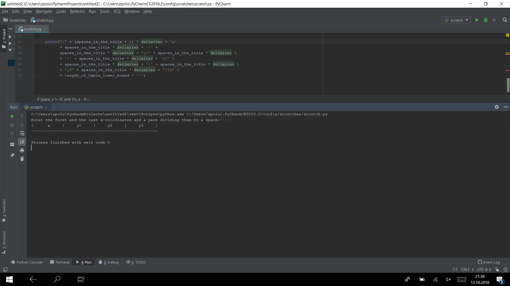Pin the Run tab with the pin icon

point(12,155)
